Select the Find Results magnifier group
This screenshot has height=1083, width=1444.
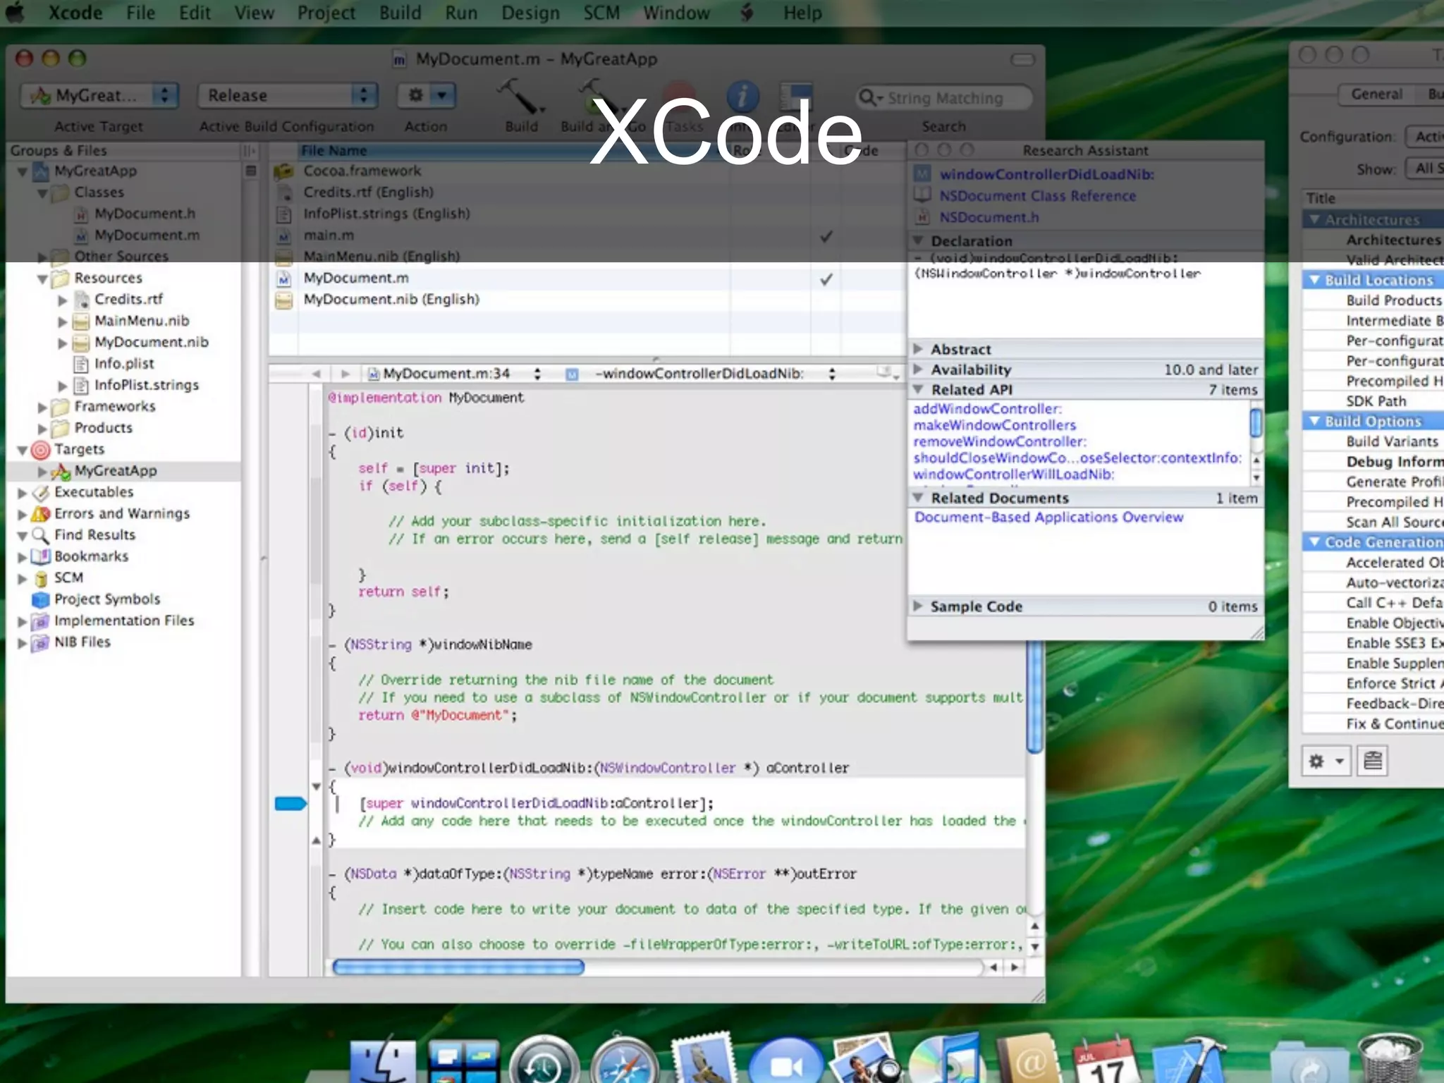(x=94, y=534)
